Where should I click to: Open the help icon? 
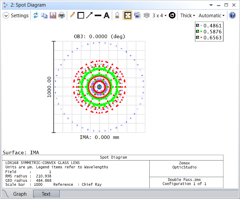coord(232,16)
